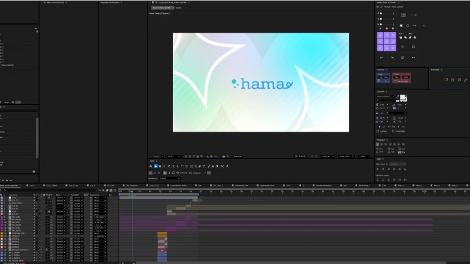Click the orange layer bar in the timeline

click(x=162, y=235)
